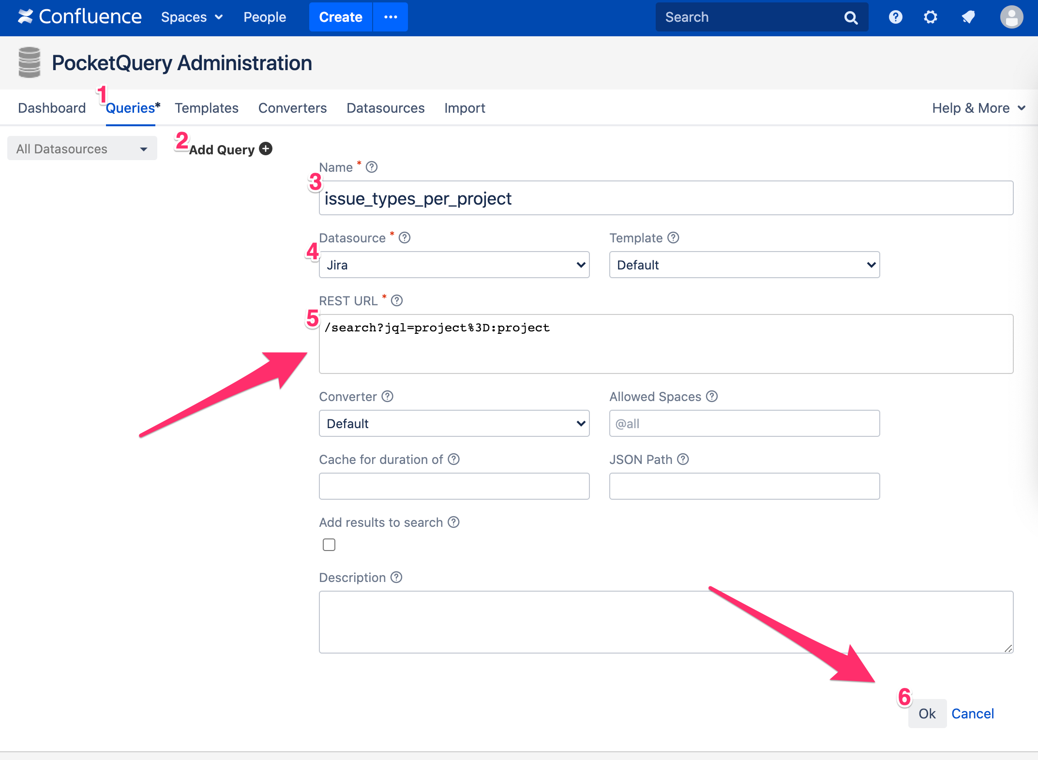
Task: Click the Allowed Spaces input field
Action: coord(744,423)
